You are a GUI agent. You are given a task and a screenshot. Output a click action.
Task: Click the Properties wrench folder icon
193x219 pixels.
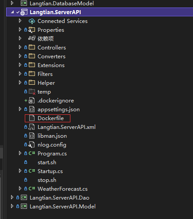point(32,30)
